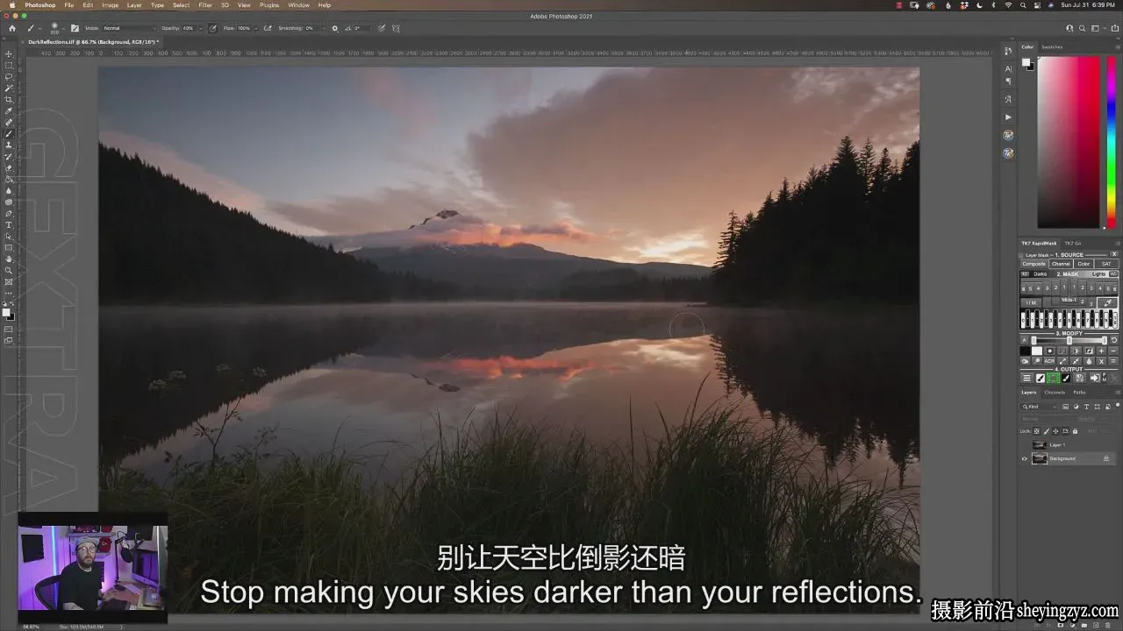
Task: Toggle visibility of the Background layer
Action: (x=1024, y=458)
